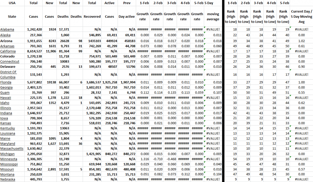
Task: Select California's new cases cell 11,906
Action: [x=49, y=51]
